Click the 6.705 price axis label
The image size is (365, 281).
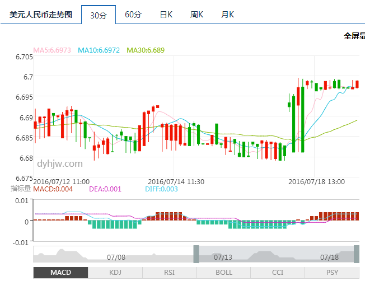click(x=24, y=57)
